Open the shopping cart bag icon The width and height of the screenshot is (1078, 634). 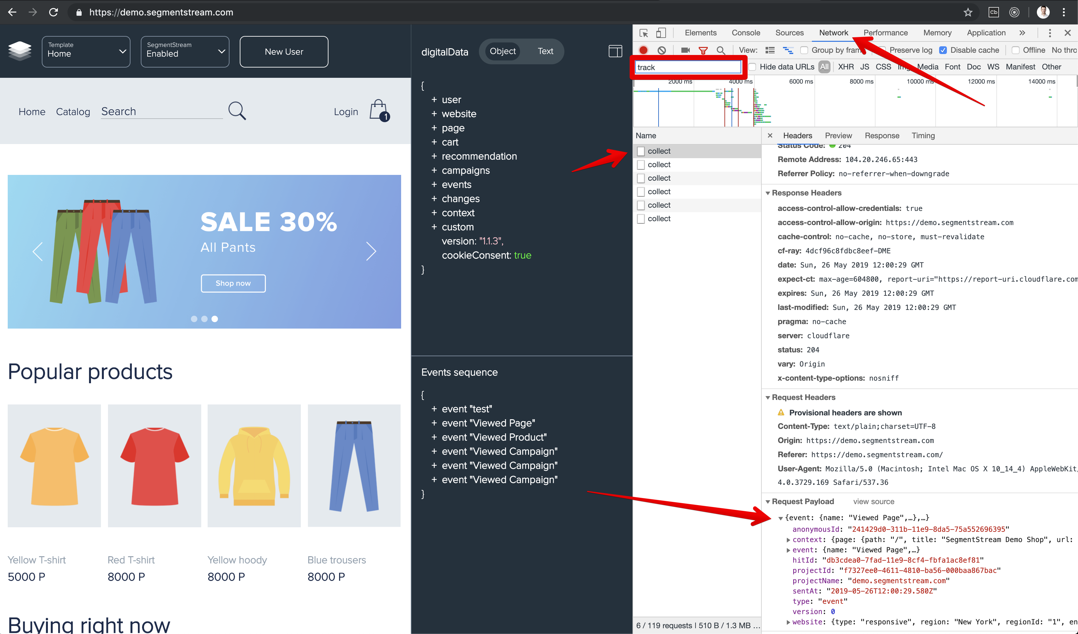(x=379, y=110)
